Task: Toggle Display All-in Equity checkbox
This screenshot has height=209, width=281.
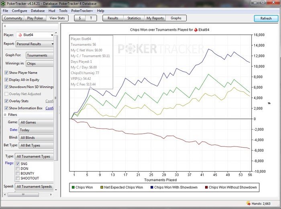Action: point(6,80)
